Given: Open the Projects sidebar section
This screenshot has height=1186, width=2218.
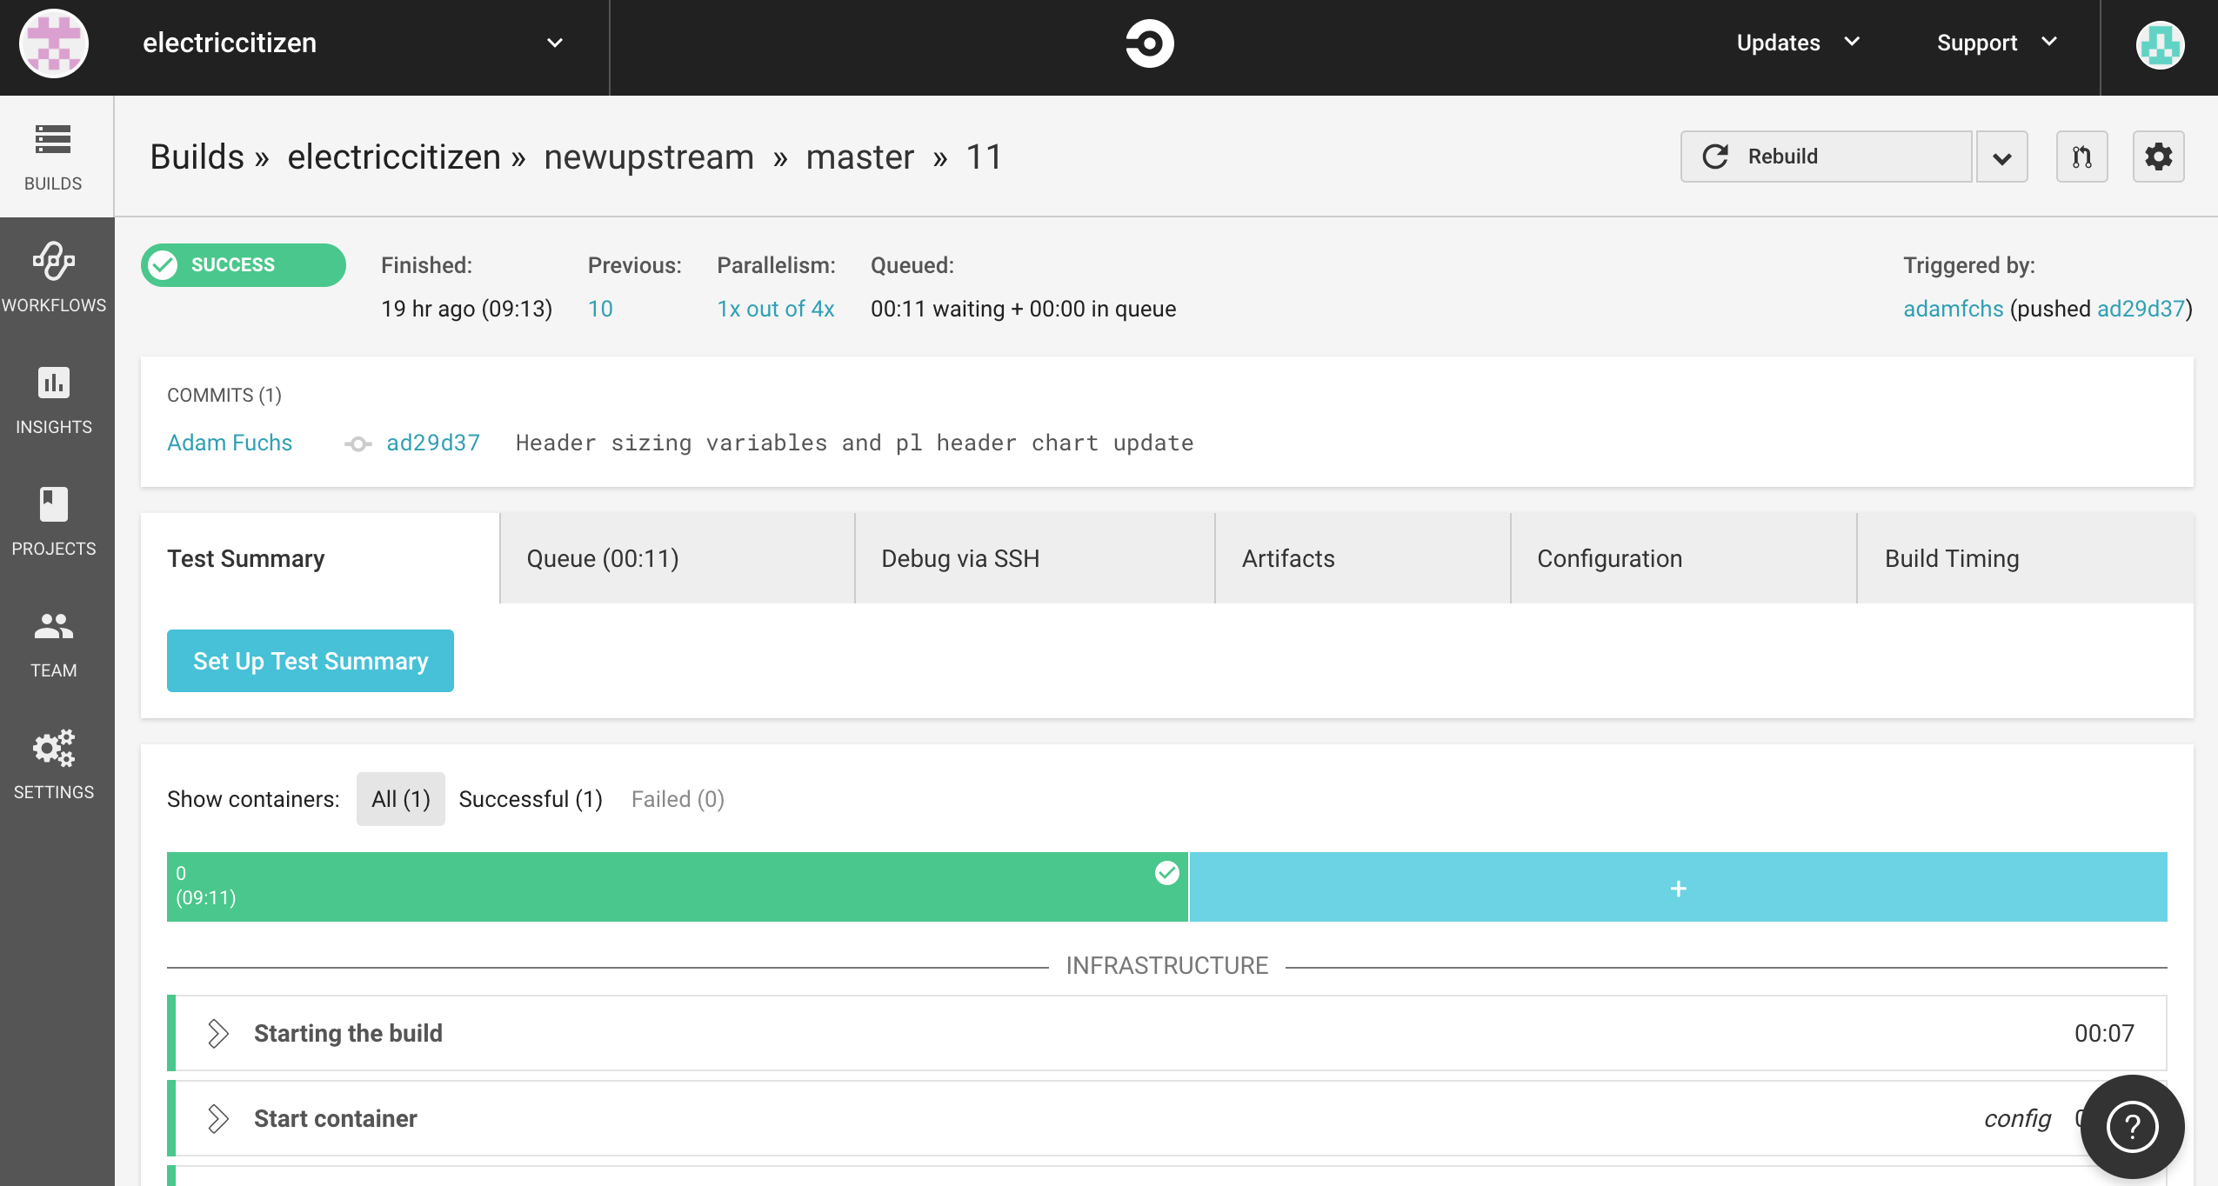Looking at the screenshot, I should click(54, 522).
